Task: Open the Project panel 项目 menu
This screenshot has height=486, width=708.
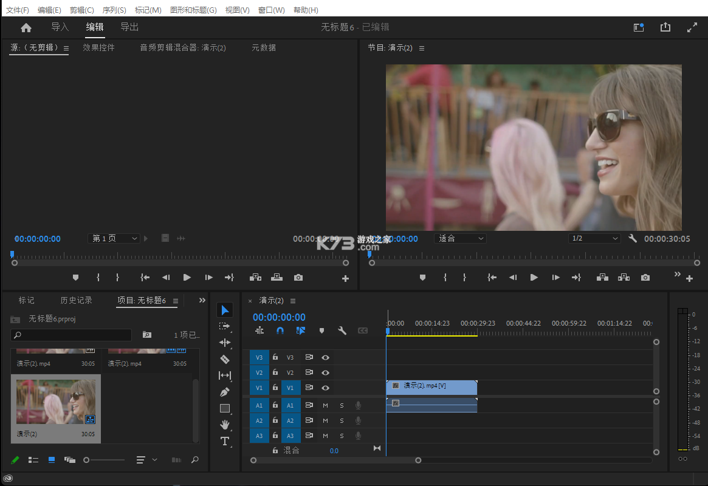Action: click(x=176, y=301)
